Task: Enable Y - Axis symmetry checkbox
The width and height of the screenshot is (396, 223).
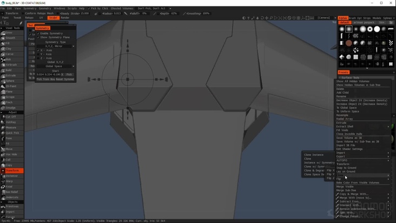Action: pos(38,54)
